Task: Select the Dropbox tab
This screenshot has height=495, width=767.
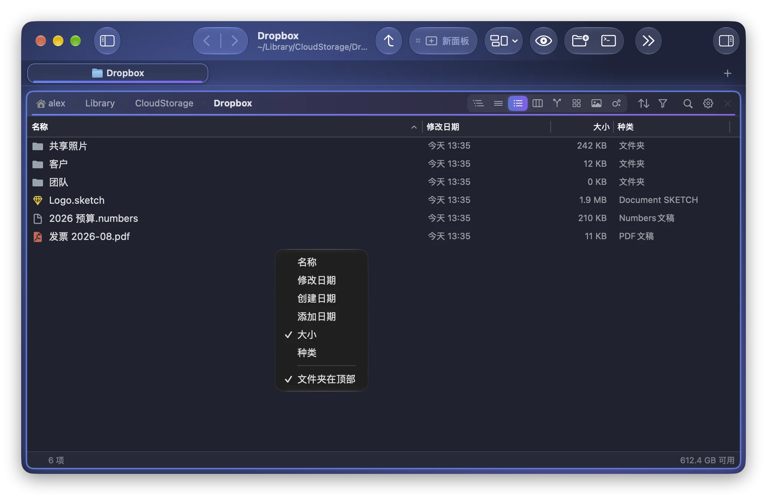Action: click(118, 73)
